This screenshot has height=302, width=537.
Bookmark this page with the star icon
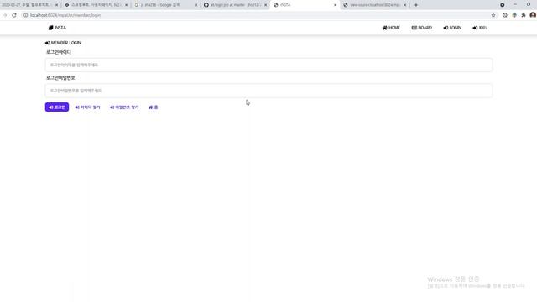pos(493,15)
